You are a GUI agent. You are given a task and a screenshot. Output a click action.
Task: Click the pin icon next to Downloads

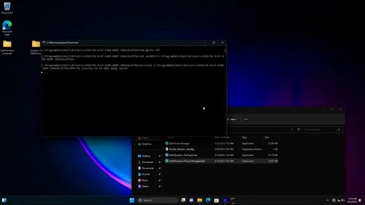point(160,162)
